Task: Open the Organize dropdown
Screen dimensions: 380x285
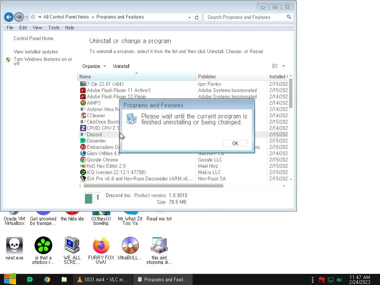Action: pos(94,66)
